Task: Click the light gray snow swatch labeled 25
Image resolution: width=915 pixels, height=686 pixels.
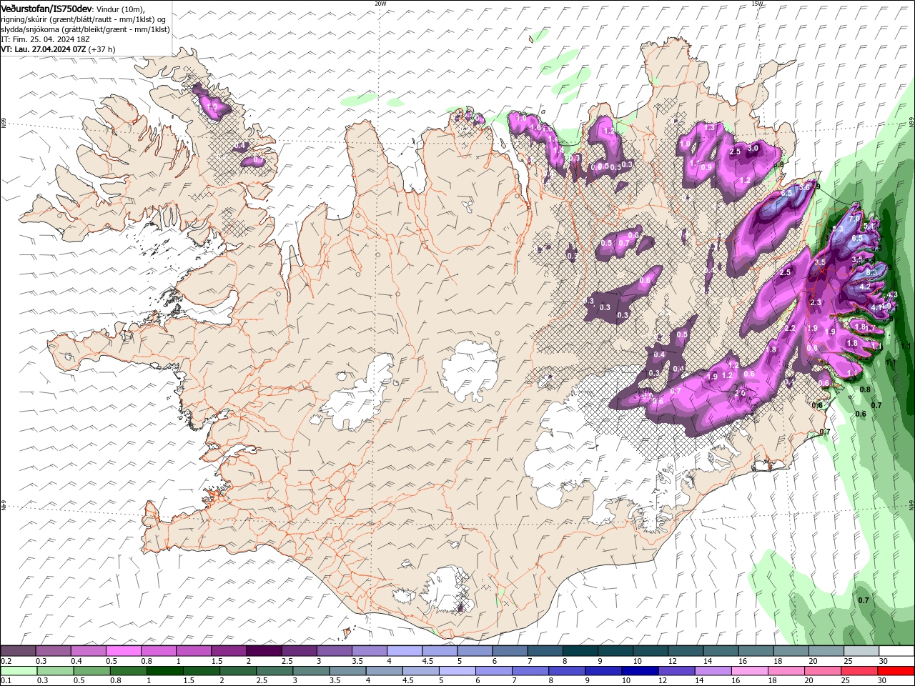Action: pos(861,651)
